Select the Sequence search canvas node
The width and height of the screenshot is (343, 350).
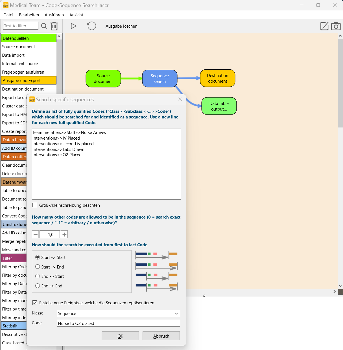[160, 78]
